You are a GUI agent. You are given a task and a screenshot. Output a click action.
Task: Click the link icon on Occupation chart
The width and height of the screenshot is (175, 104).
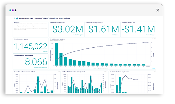coord(59,71)
